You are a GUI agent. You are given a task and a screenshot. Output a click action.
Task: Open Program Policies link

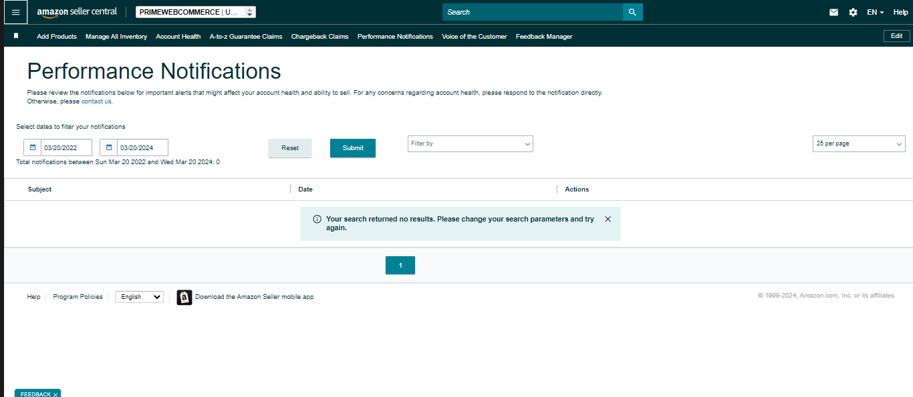tap(78, 297)
